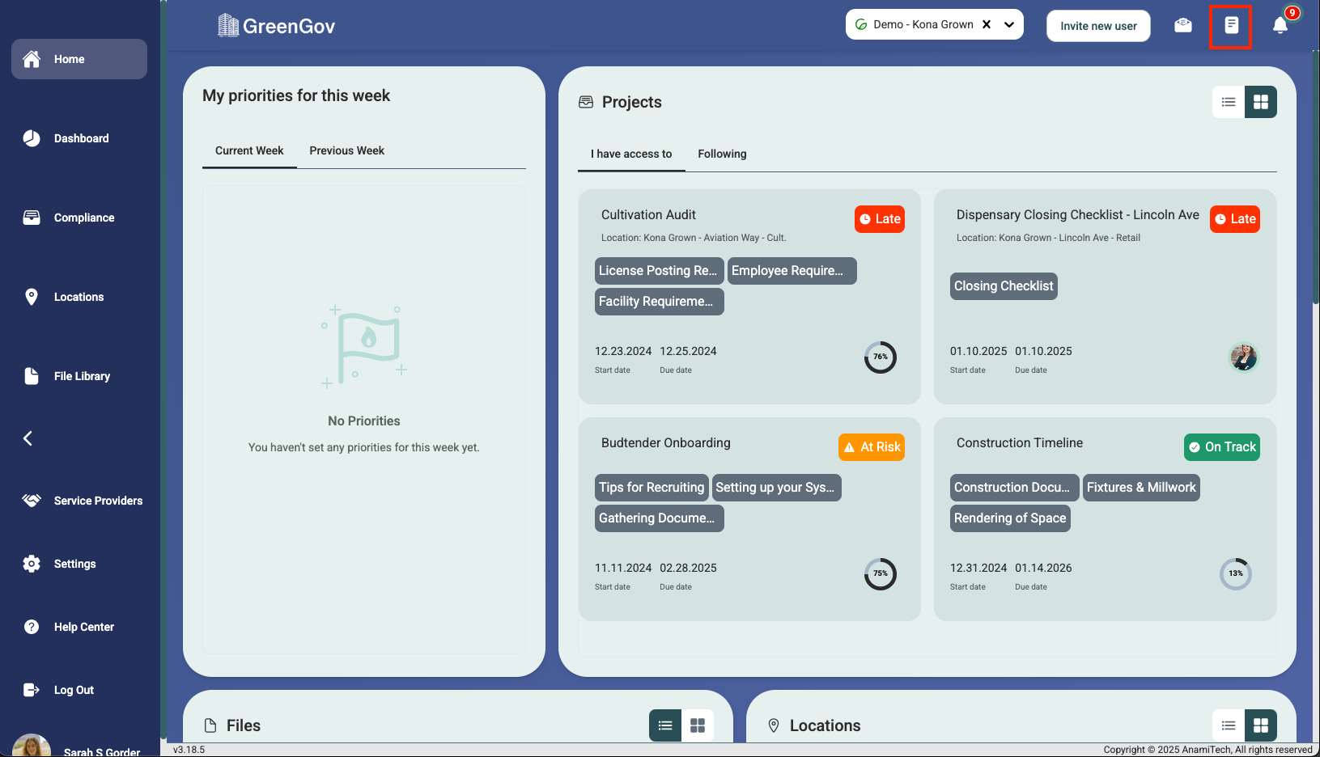Image resolution: width=1320 pixels, height=757 pixels.
Task: Click the 75% progress circle
Action: (x=881, y=574)
